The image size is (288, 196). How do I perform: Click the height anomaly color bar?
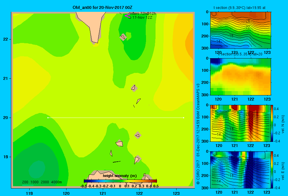(x=120, y=181)
